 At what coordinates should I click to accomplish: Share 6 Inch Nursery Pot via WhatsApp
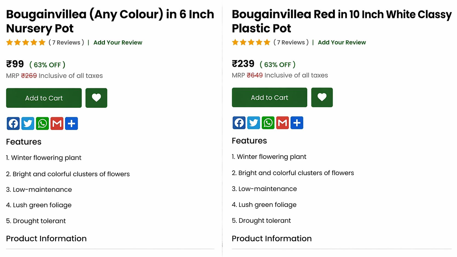(42, 123)
